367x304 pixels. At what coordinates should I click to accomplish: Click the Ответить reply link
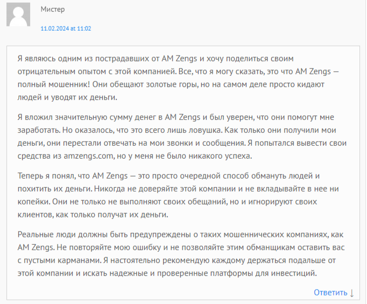click(x=330, y=293)
